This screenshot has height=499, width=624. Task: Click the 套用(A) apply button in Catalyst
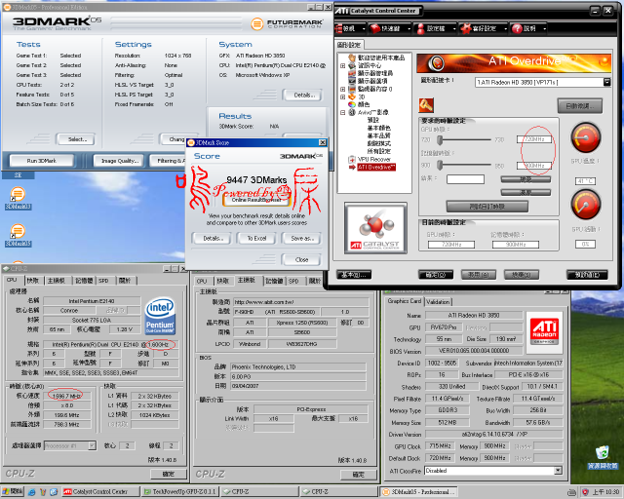[x=479, y=275]
